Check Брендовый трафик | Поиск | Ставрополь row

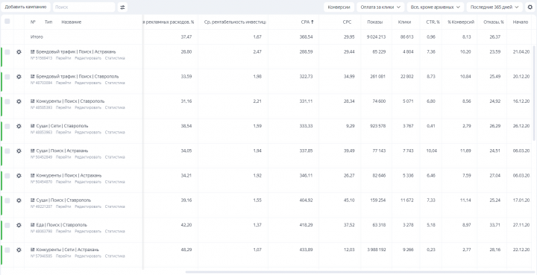click(7, 77)
